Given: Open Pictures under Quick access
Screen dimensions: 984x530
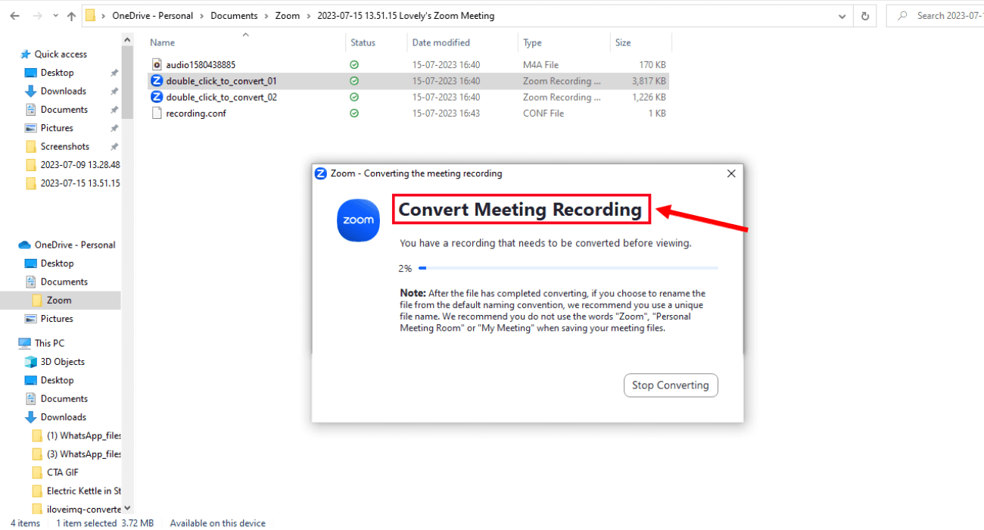Looking at the screenshot, I should click(57, 128).
